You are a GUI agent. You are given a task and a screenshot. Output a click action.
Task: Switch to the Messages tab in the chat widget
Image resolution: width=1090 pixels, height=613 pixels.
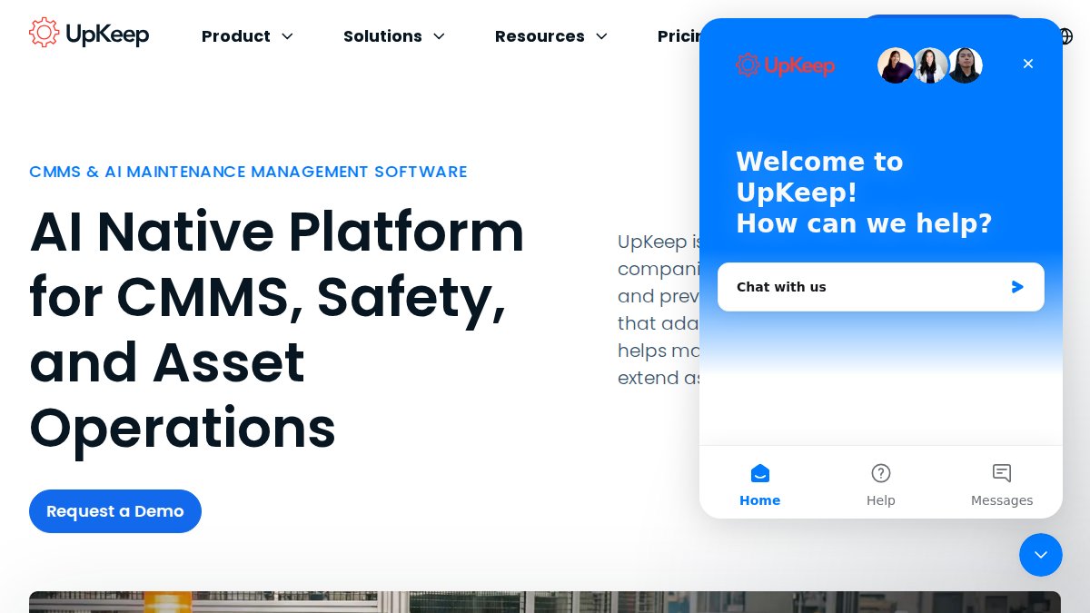pos(1002,484)
